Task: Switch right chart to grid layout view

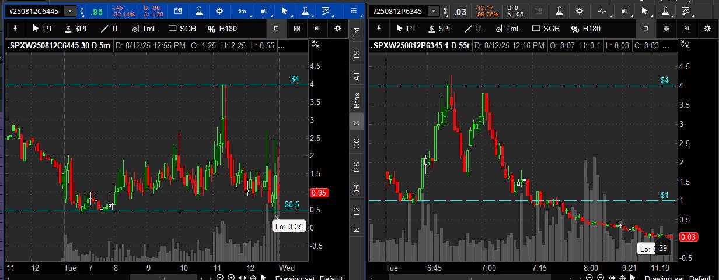Action: click(666, 29)
